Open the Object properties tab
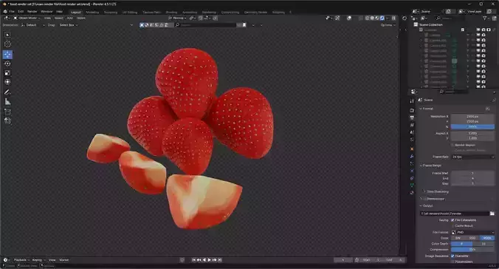The width and height of the screenshot is (499, 269). click(x=412, y=149)
